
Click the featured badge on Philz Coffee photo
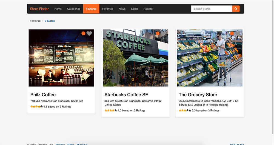click(x=83, y=33)
